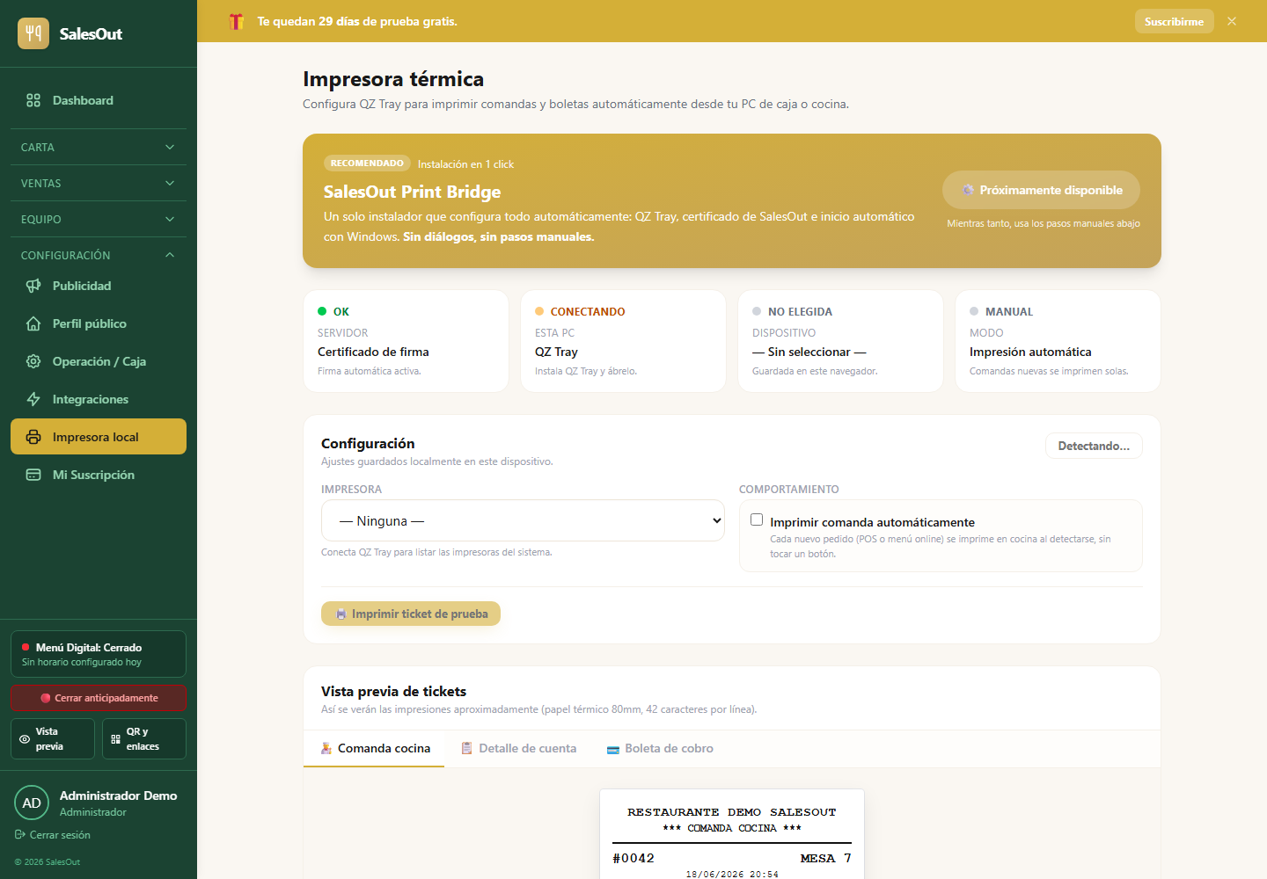The image size is (1267, 879).
Task: Collapse the CONFIGURACIÓN sidebar section
Action: click(99, 255)
